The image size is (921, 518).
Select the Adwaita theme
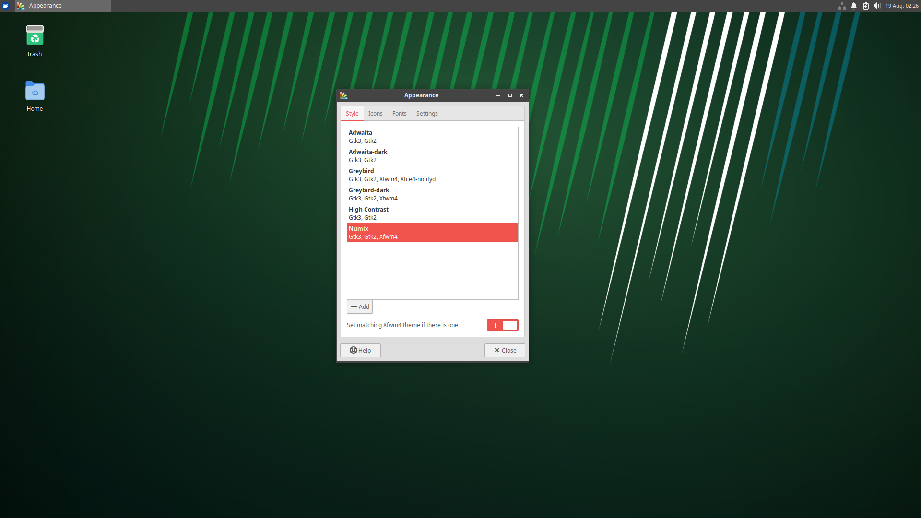[x=432, y=137]
